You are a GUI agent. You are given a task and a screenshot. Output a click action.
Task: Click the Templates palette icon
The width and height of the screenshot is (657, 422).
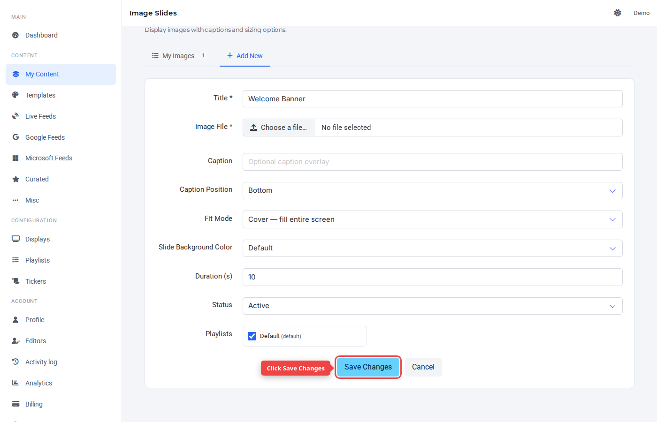click(15, 95)
